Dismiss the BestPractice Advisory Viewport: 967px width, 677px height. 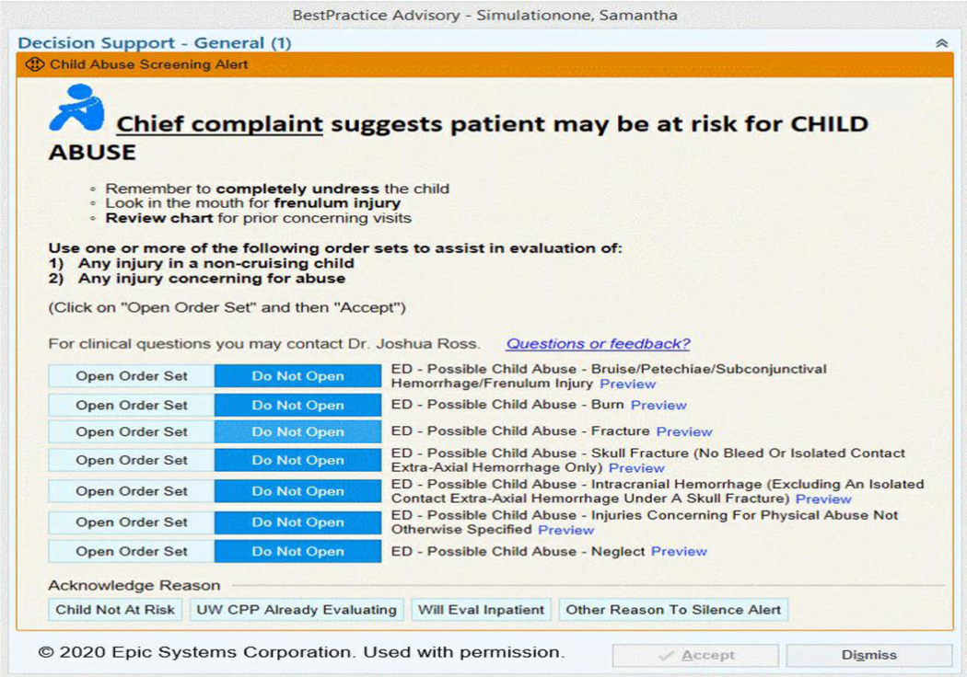point(869,656)
